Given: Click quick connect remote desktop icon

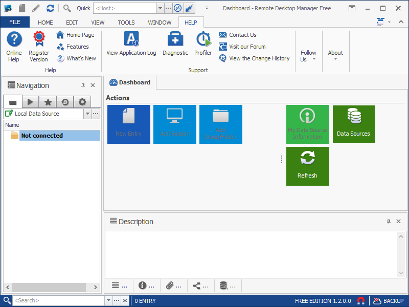Looking at the screenshot, I should tap(177, 8).
